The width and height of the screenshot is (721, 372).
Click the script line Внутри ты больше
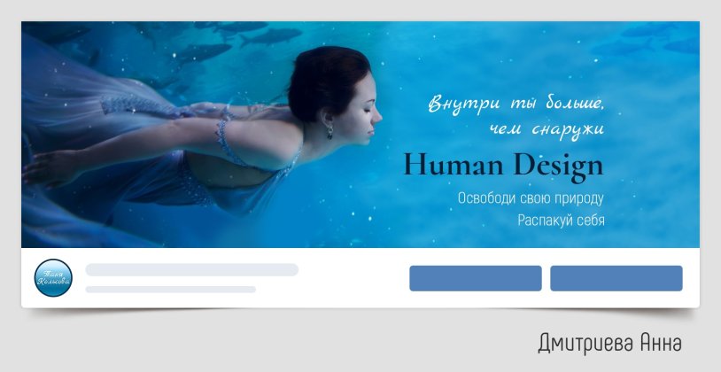click(516, 104)
